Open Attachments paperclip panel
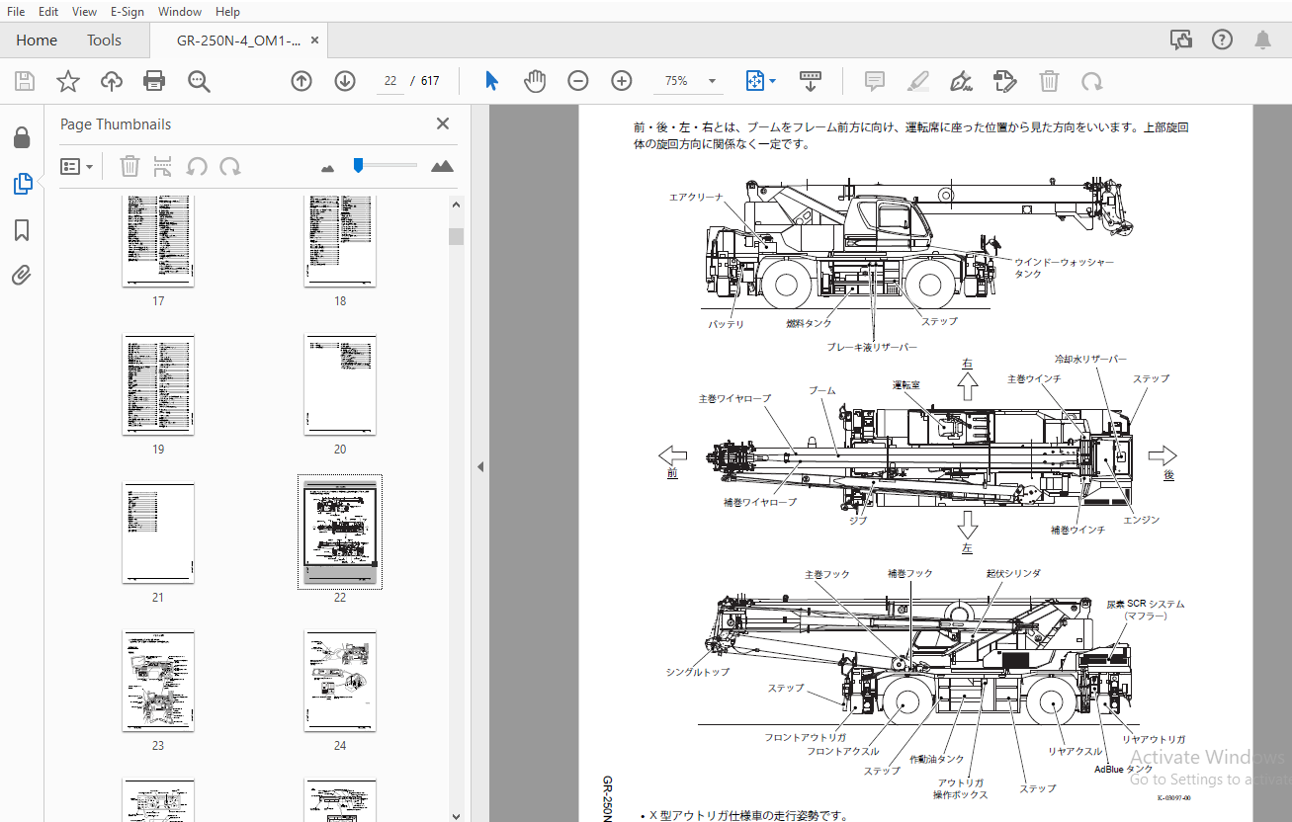This screenshot has width=1292, height=822. coord(22,276)
